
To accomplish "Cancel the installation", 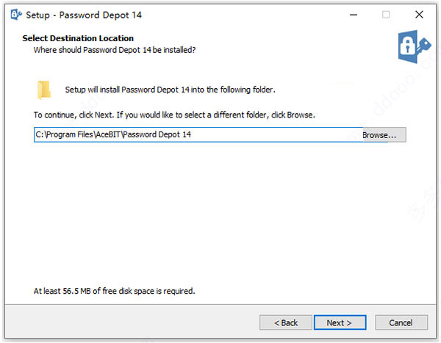I will pos(401,322).
